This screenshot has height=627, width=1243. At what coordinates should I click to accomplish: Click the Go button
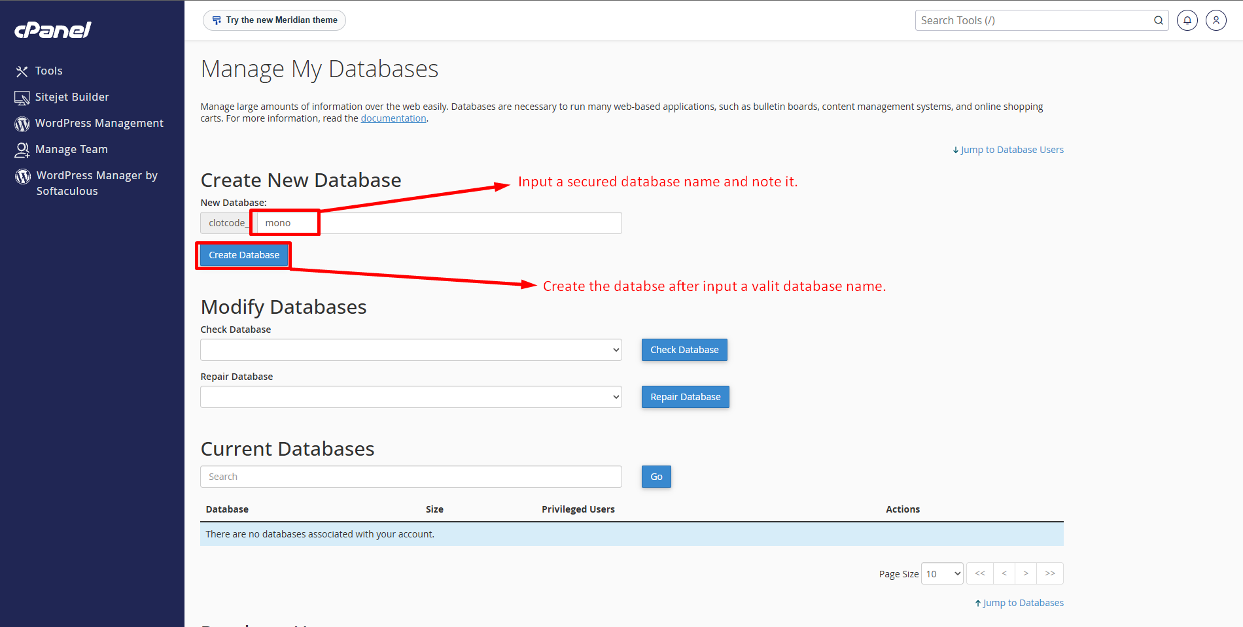coord(656,477)
